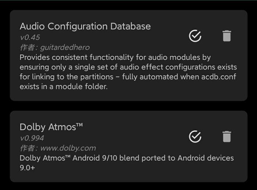Image resolution: width=257 pixels, height=190 pixels.
Task: Toggle the Audio Configuration Database module checkmark
Action: 195,36
